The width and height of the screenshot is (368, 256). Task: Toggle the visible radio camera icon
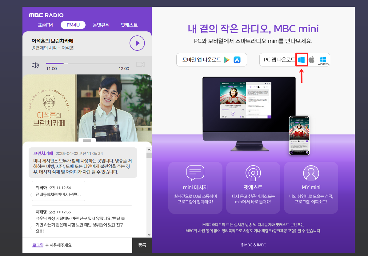[x=140, y=64]
